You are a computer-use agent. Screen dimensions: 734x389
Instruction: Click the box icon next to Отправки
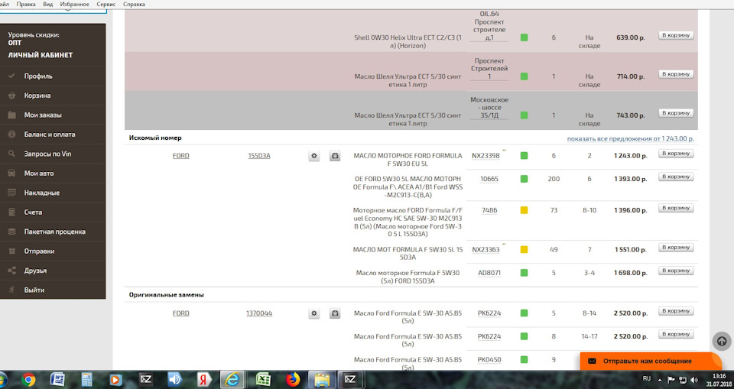tap(11, 251)
